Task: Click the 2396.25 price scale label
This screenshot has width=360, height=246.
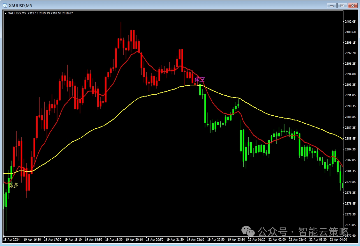Action: [350, 64]
